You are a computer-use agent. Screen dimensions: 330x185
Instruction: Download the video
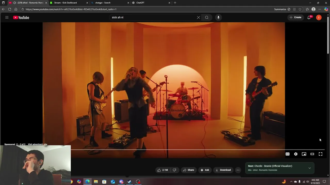(x=223, y=170)
